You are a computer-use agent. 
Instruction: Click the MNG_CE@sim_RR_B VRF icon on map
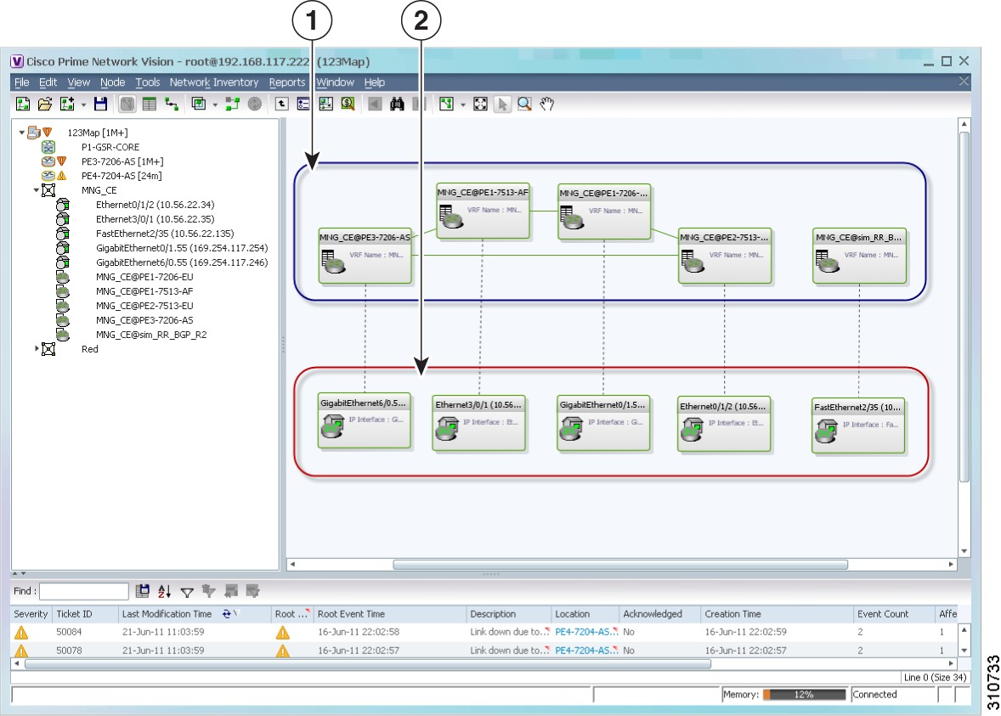click(828, 261)
